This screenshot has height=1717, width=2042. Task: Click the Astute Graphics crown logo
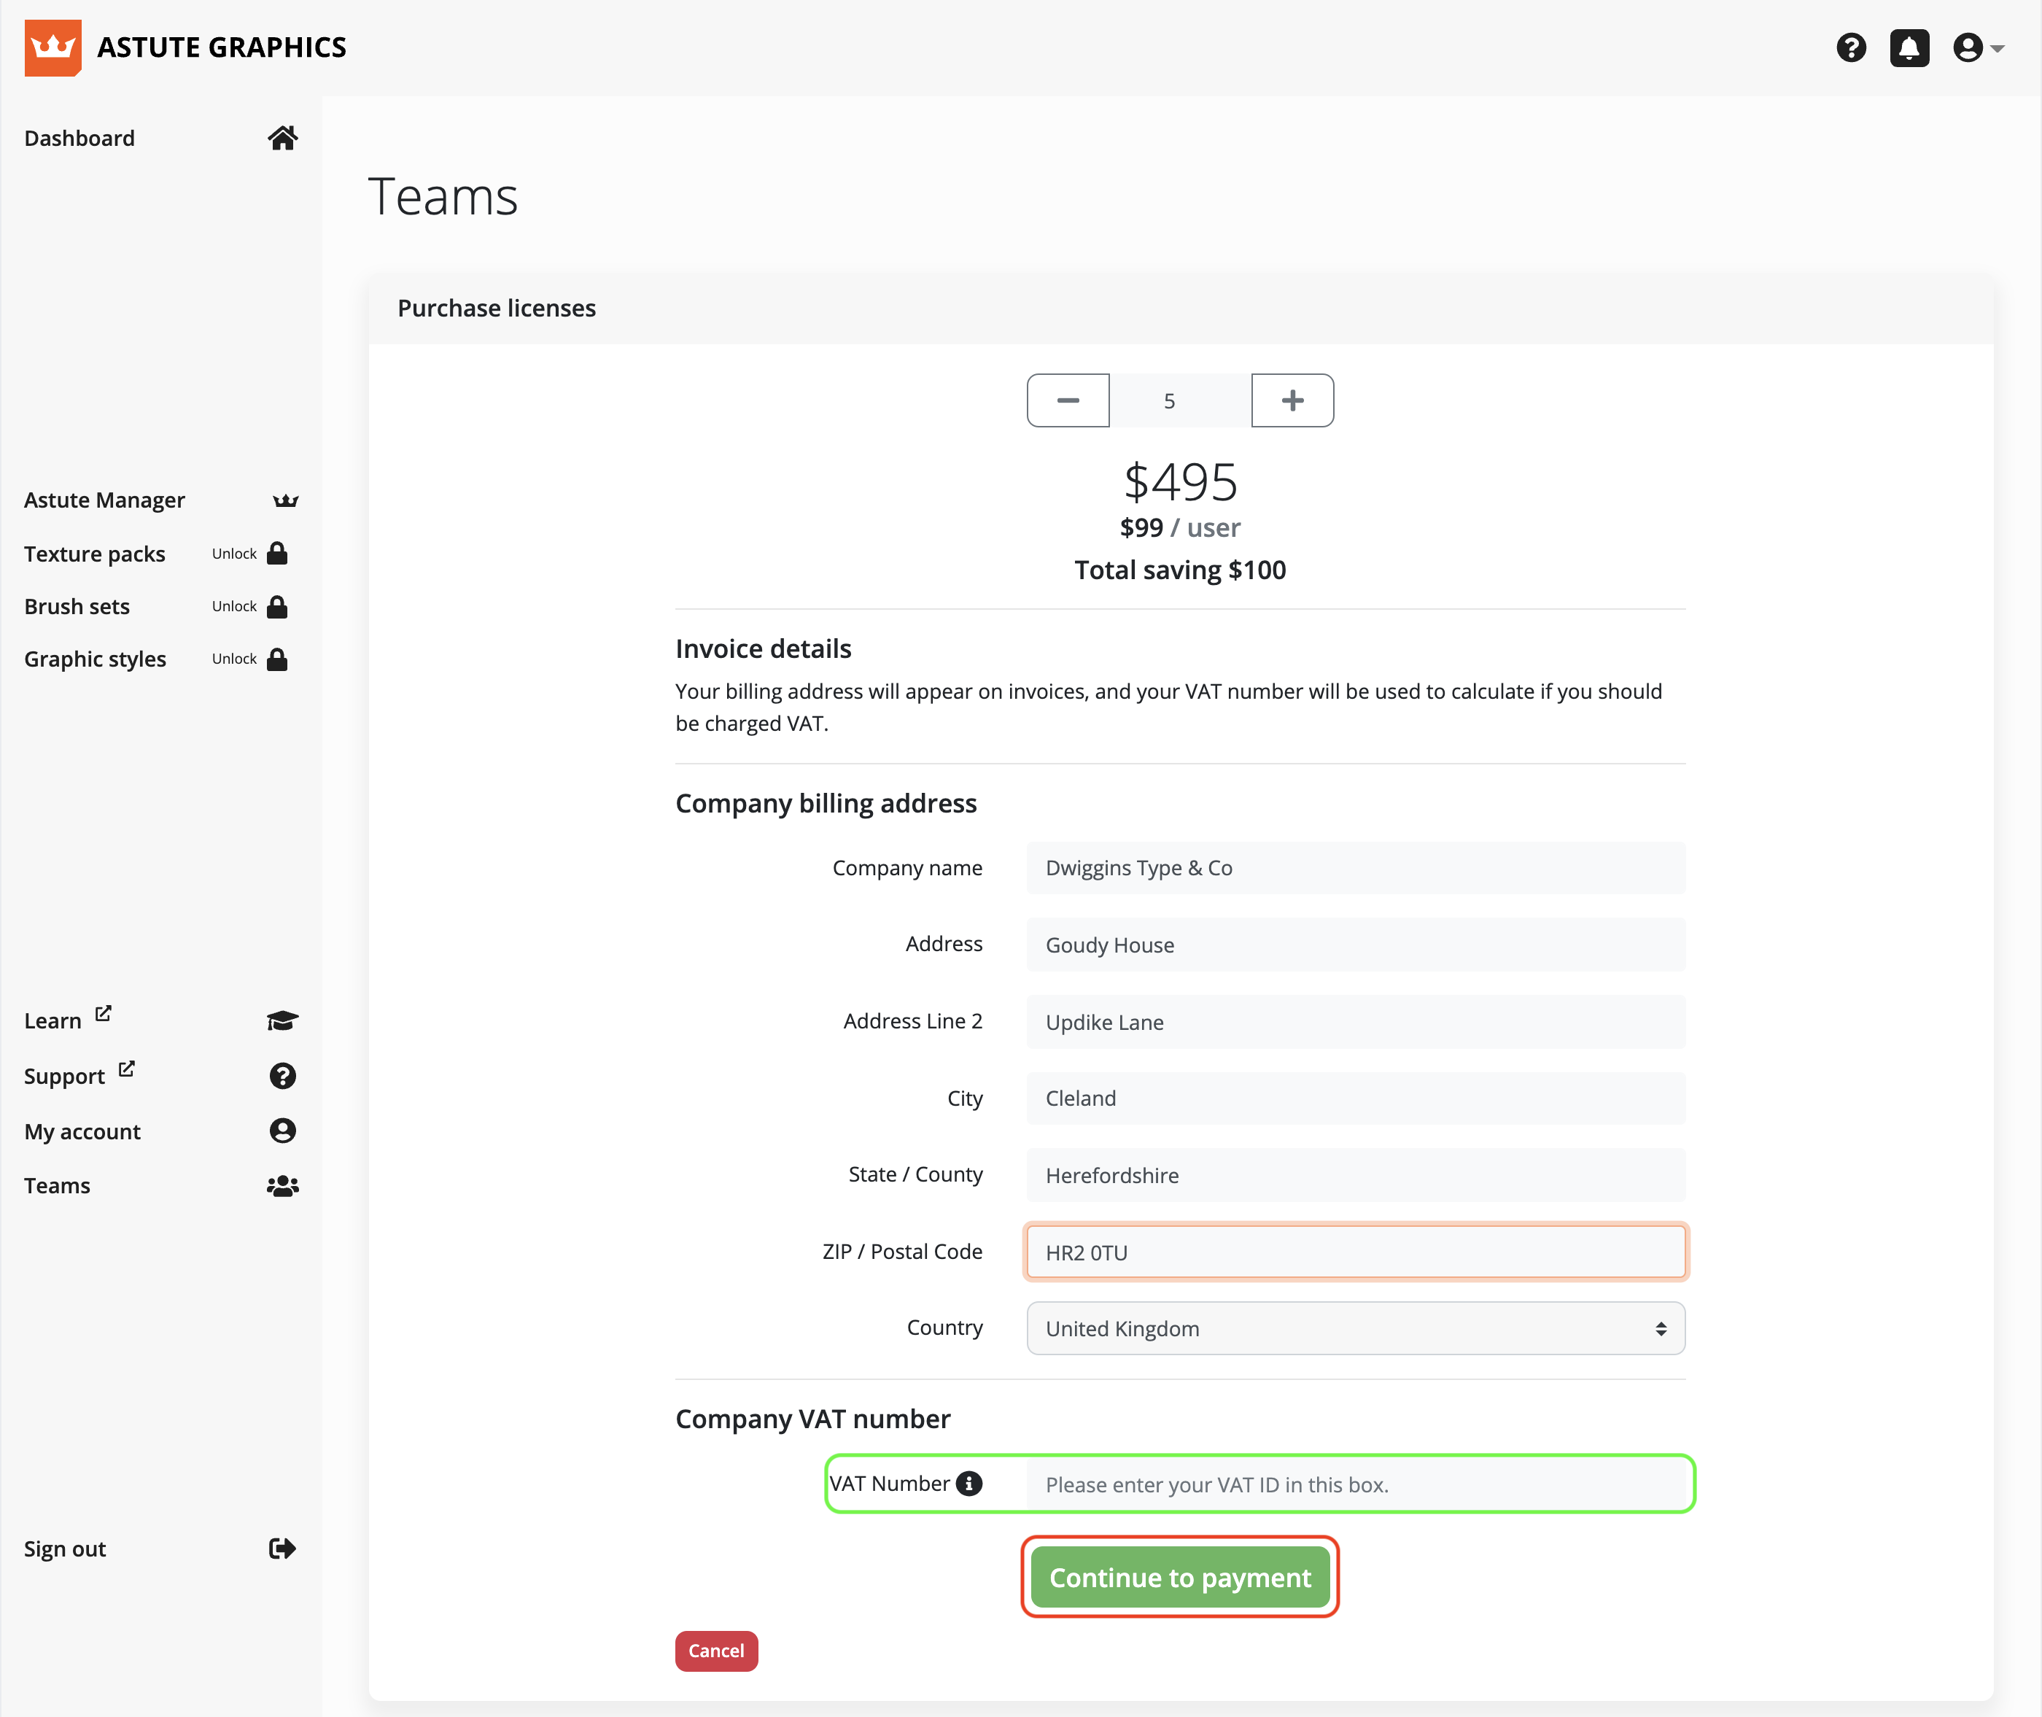pos(53,47)
